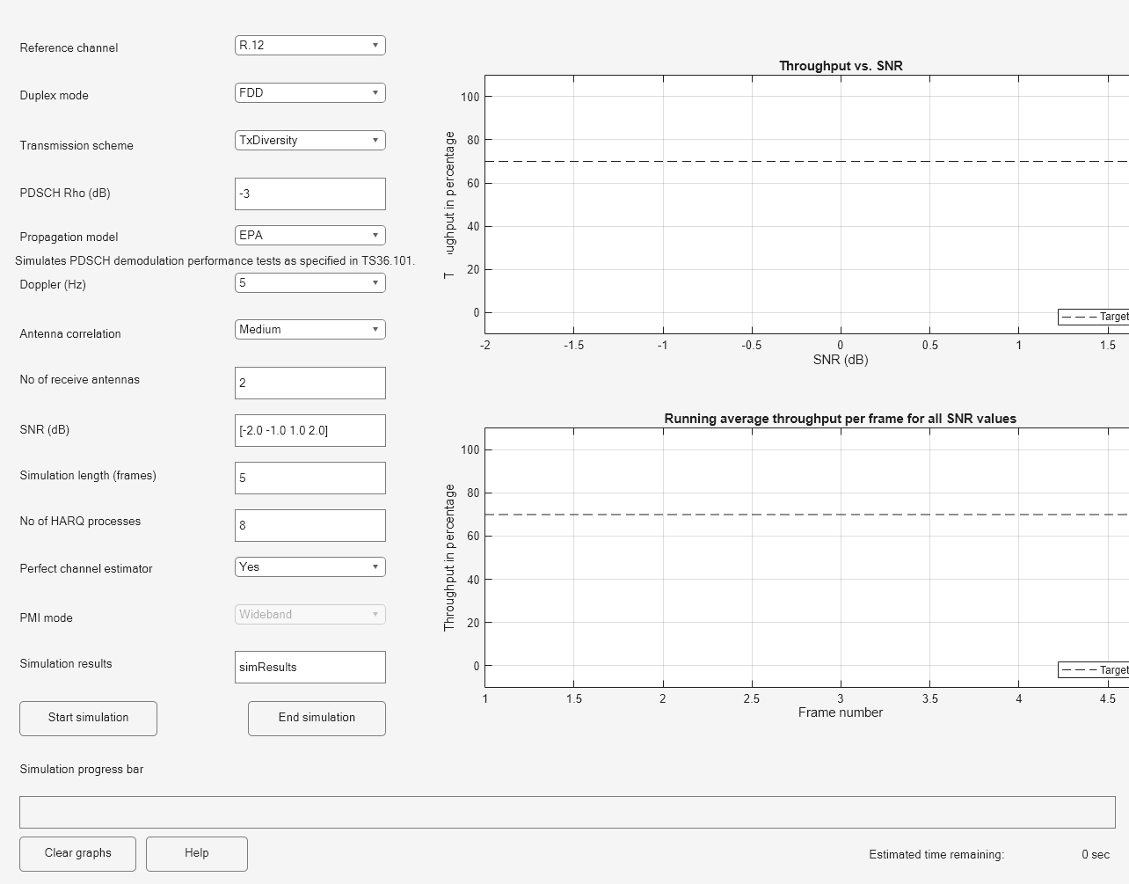
Task: Open the Duplex mode dropdown
Action: click(x=310, y=92)
